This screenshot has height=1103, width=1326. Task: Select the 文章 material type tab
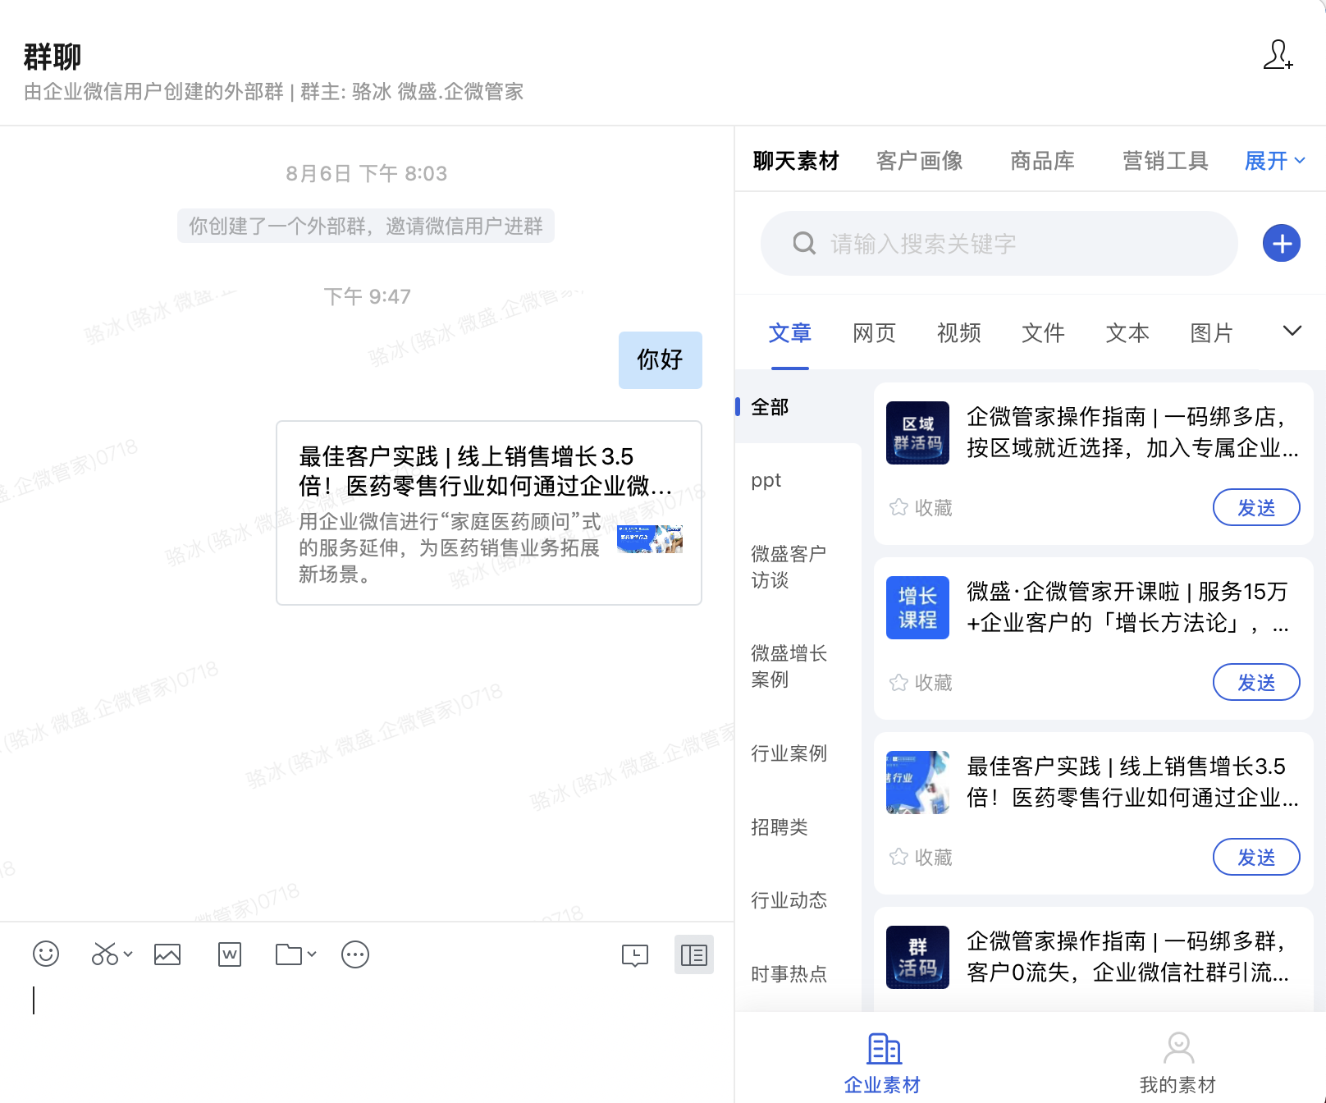coord(790,333)
